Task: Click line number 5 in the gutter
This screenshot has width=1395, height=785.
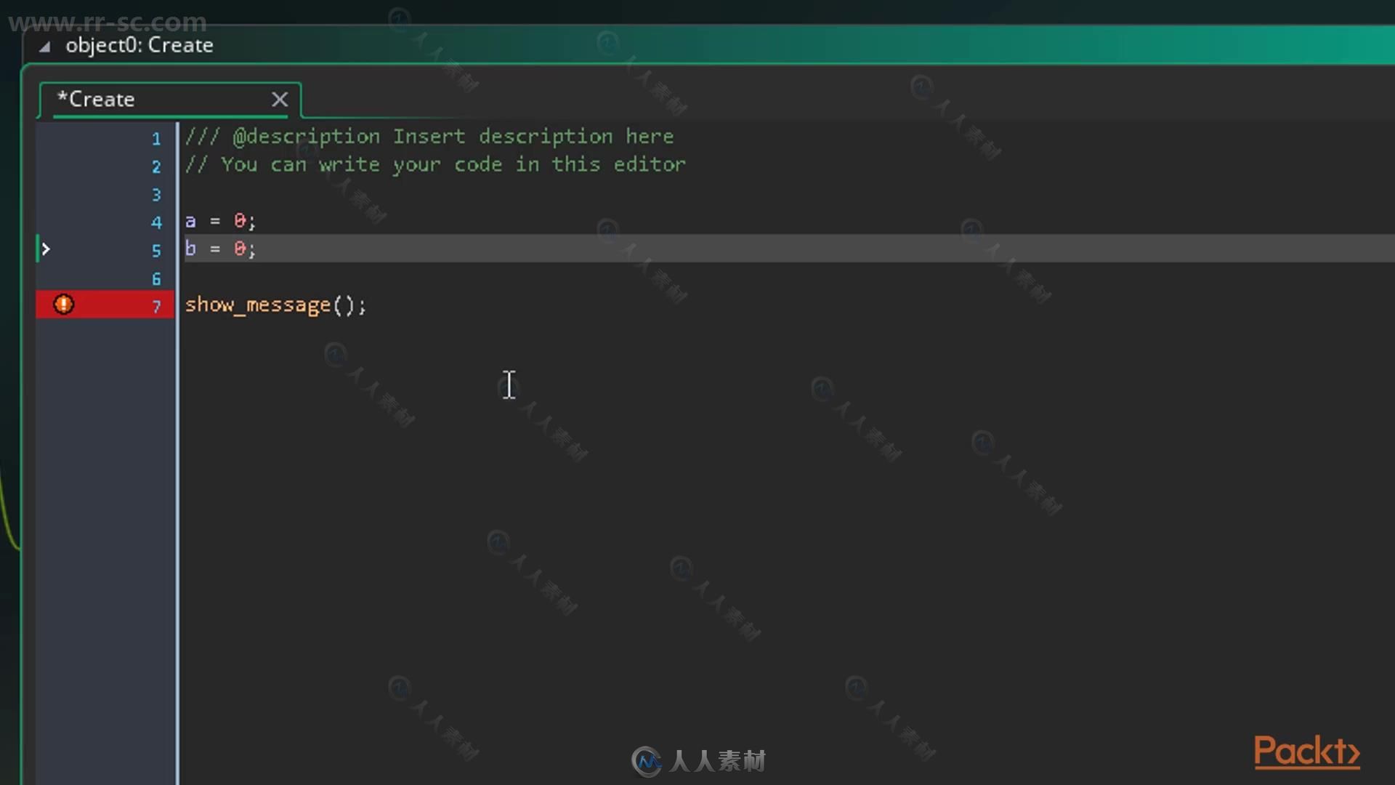Action: (156, 251)
